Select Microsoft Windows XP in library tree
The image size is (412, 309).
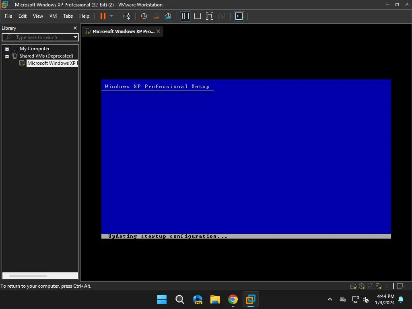(x=52, y=63)
